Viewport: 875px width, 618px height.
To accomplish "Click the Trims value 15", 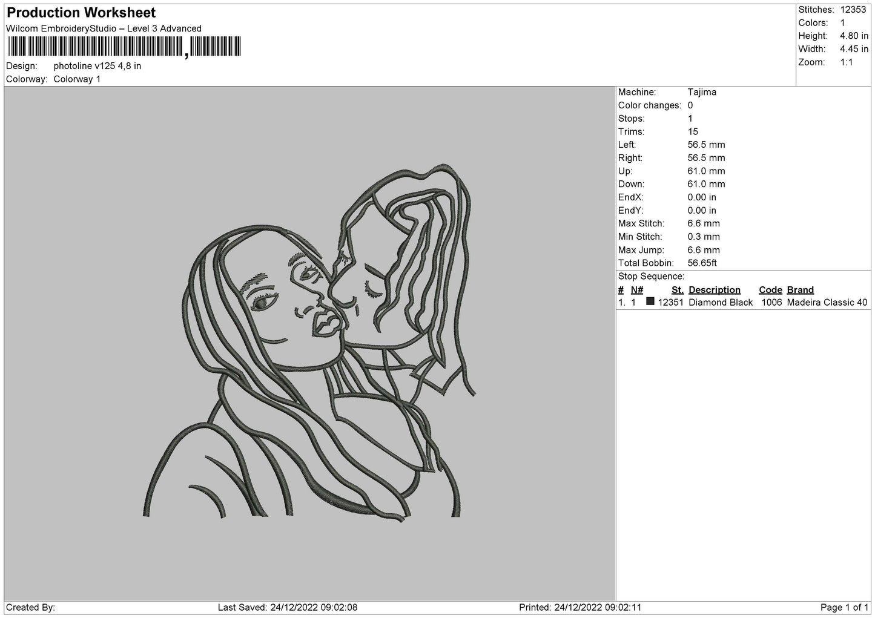I will tap(693, 132).
